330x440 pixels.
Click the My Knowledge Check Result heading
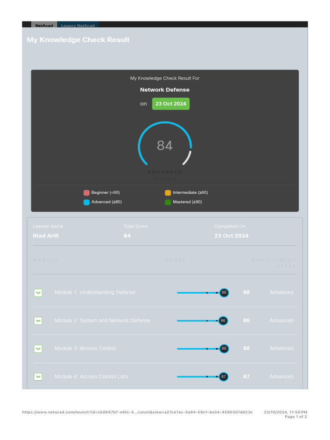coord(78,40)
